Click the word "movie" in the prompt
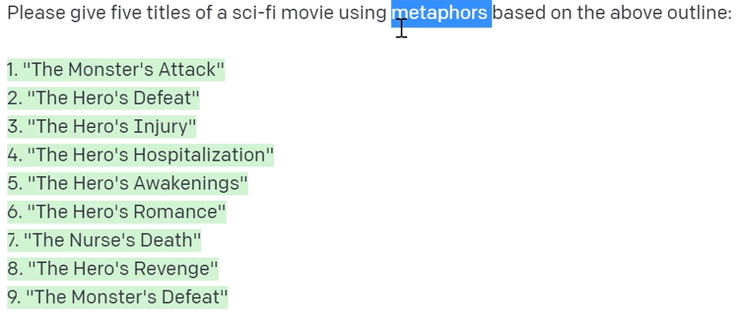The width and height of the screenshot is (739, 320). pyautogui.click(x=307, y=13)
